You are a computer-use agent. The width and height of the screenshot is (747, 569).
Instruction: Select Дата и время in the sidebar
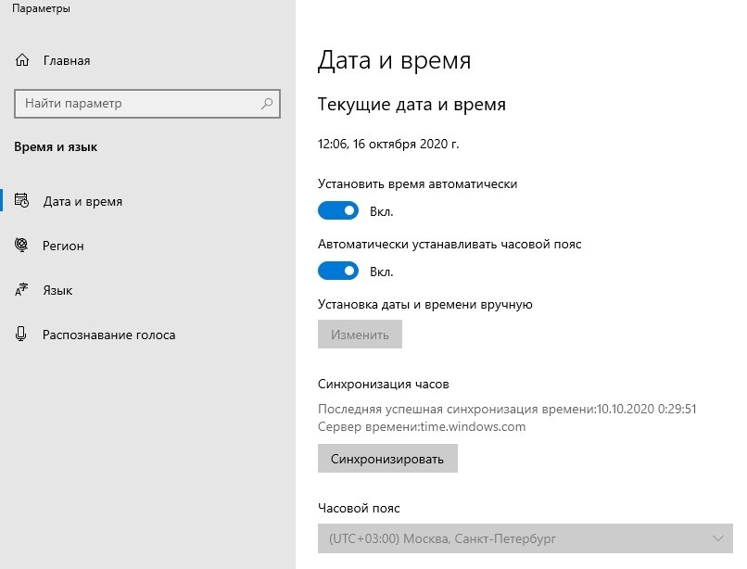click(82, 201)
